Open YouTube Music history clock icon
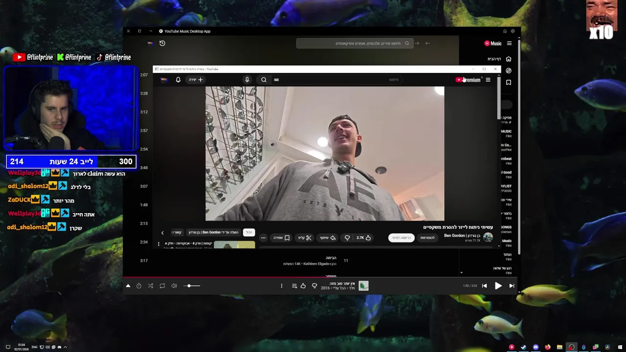Image resolution: width=626 pixels, height=352 pixels. 162,43
